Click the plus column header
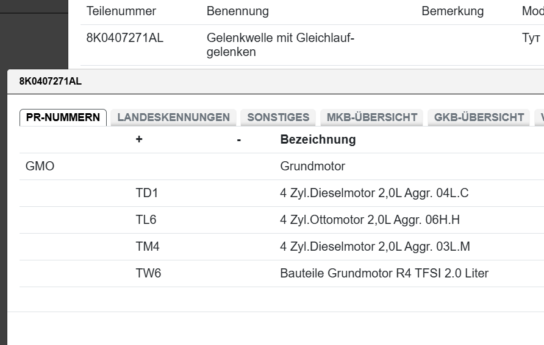Screen dimensions: 544x345 (x=139, y=139)
